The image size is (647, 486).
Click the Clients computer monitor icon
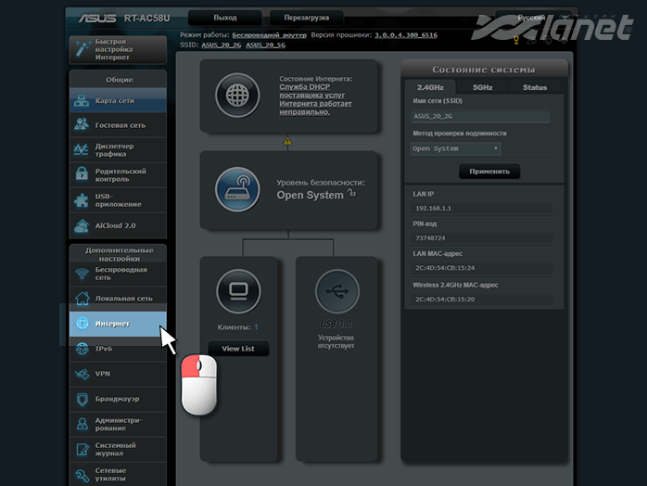(x=237, y=292)
